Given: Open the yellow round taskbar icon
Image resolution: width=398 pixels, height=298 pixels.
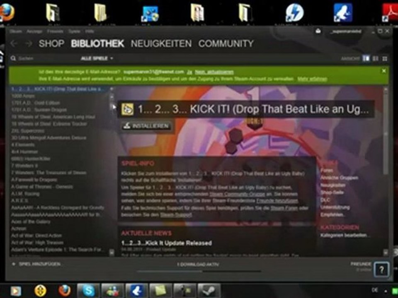Looking at the screenshot, I should point(40,291).
